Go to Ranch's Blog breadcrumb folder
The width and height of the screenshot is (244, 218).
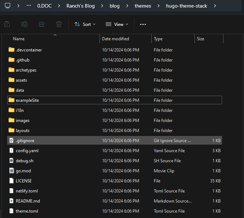click(x=80, y=6)
